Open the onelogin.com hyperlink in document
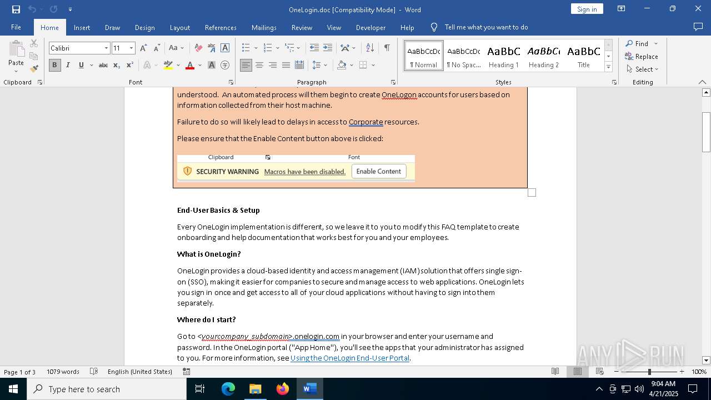Image resolution: width=711 pixels, height=400 pixels. pyautogui.click(x=317, y=337)
